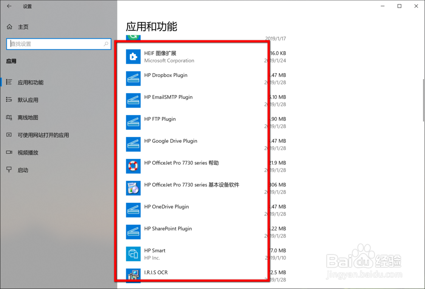
Task: Select the HP OneDrive Plugin entry
Action: (x=206, y=210)
